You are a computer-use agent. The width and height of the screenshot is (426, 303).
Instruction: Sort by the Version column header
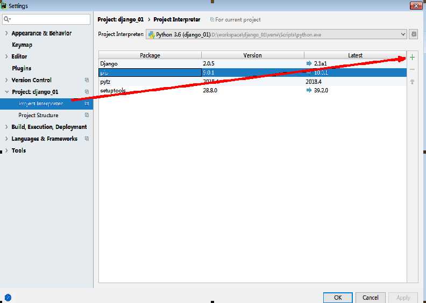click(x=253, y=55)
